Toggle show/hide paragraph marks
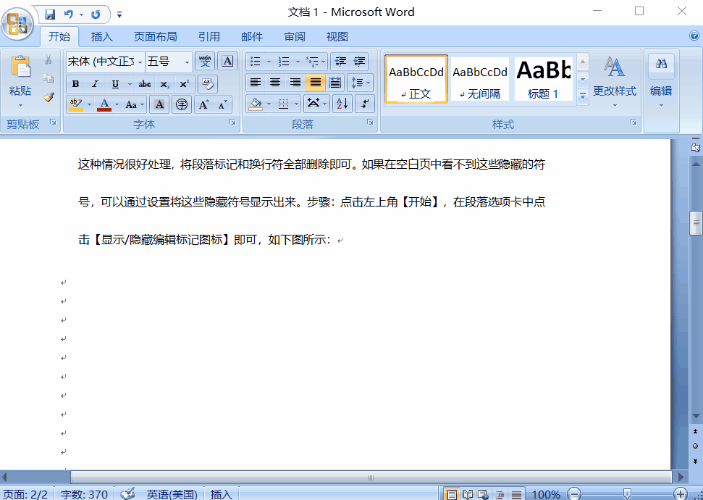This screenshot has width=703, height=500. click(x=366, y=104)
